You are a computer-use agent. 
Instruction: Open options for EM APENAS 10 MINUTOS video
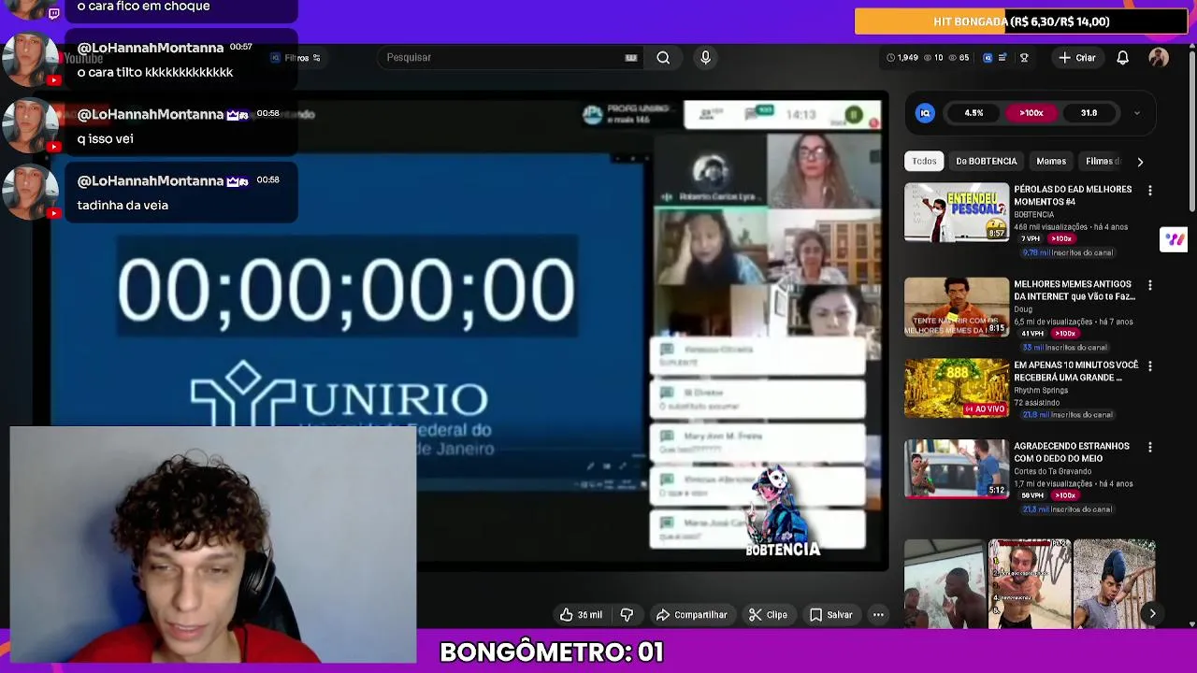click(1150, 366)
